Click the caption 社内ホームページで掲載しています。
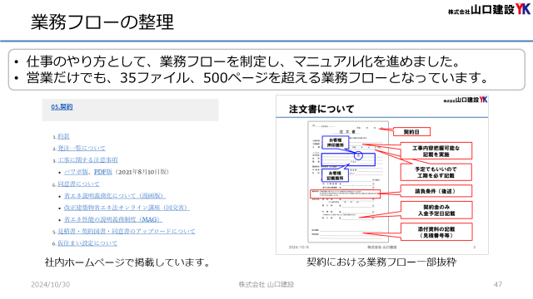533x299 pixels. tap(128, 262)
